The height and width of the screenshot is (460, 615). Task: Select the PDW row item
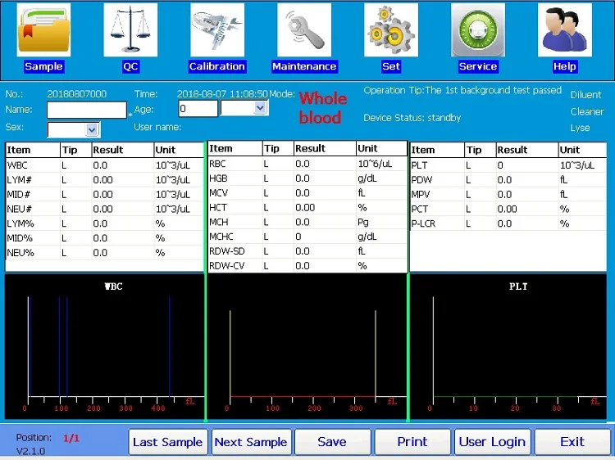click(x=508, y=180)
